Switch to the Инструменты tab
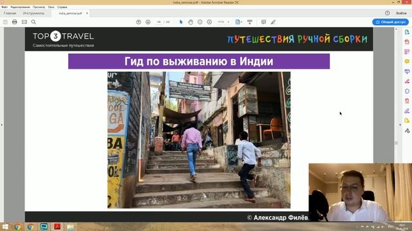 [33, 13]
